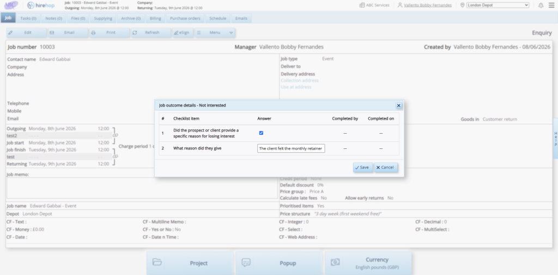Open the Emails tab

click(x=241, y=18)
